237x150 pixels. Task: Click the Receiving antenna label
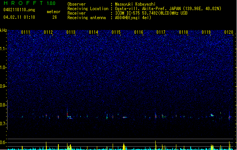87,18
